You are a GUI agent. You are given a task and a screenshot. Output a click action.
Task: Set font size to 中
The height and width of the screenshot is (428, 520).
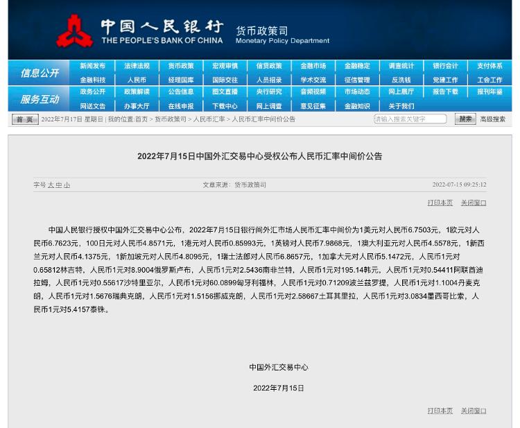[x=59, y=185]
